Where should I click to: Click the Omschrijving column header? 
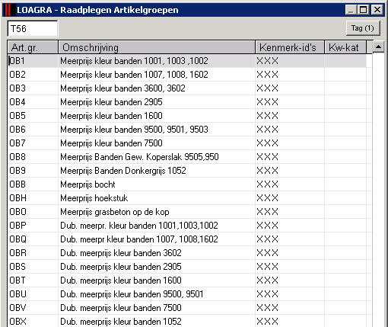(157, 47)
